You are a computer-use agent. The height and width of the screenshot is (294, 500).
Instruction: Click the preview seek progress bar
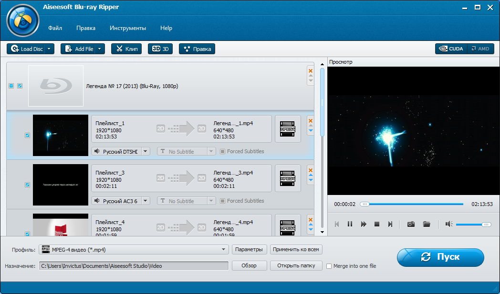click(411, 204)
